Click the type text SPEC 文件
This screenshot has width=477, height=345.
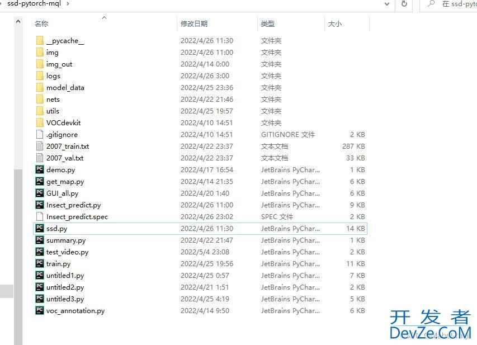click(277, 216)
